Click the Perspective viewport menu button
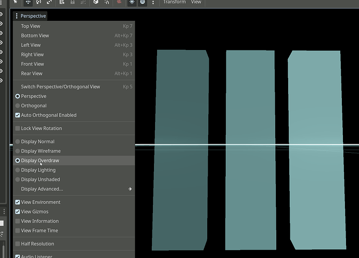Viewport: 359px width, 258px height. point(30,16)
